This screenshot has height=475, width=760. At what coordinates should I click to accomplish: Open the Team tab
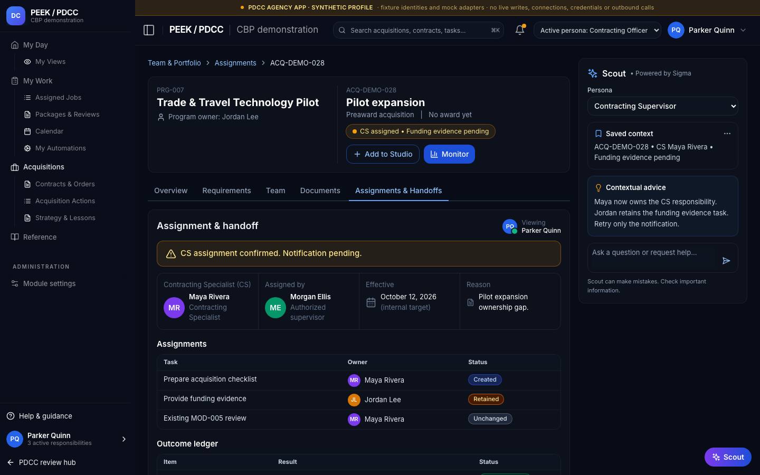coord(275,191)
